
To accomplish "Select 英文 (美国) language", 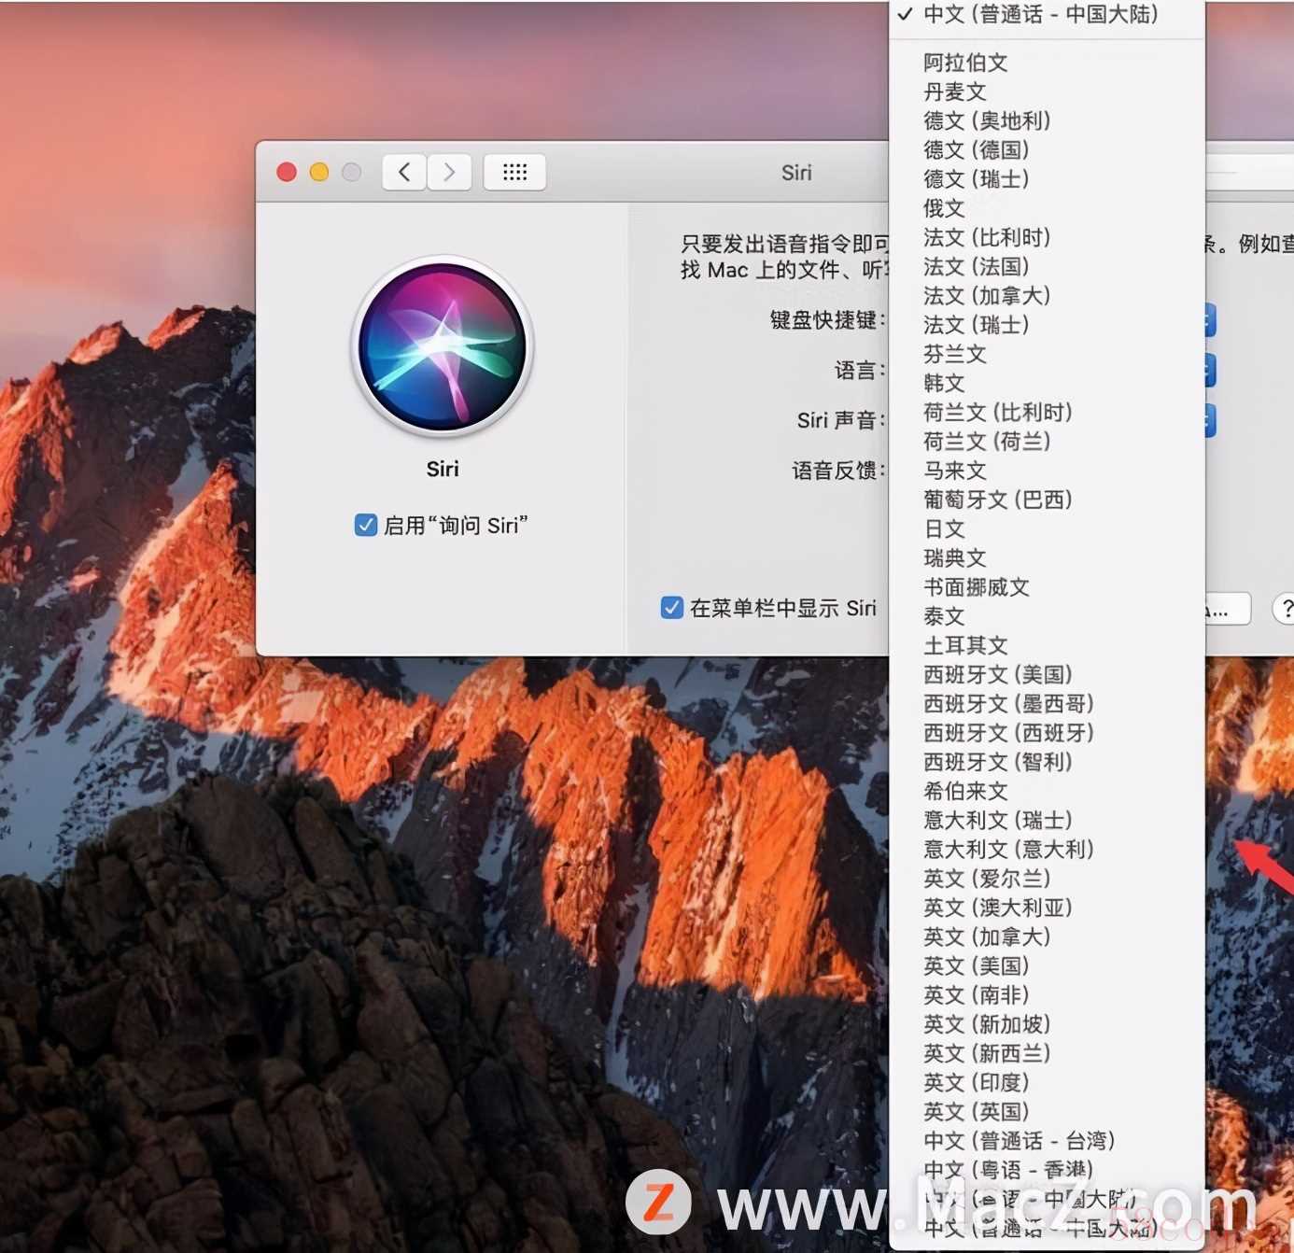I will coord(1048,965).
